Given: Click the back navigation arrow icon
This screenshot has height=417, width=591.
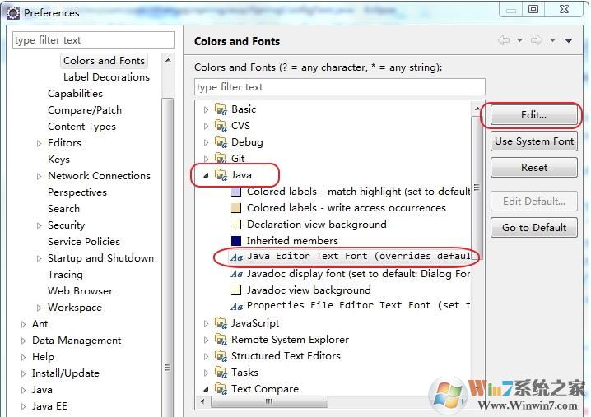Looking at the screenshot, I should click(x=504, y=40).
